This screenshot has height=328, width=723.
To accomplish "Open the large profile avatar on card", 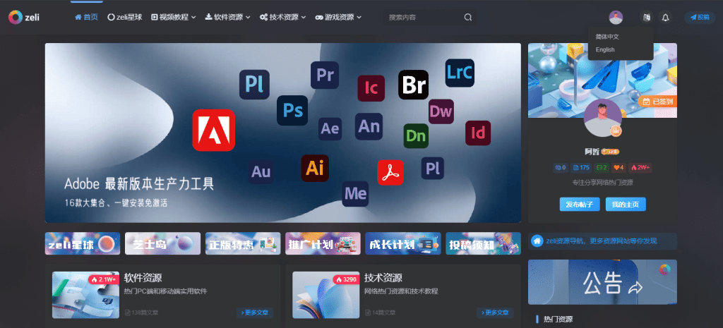I will point(602,118).
